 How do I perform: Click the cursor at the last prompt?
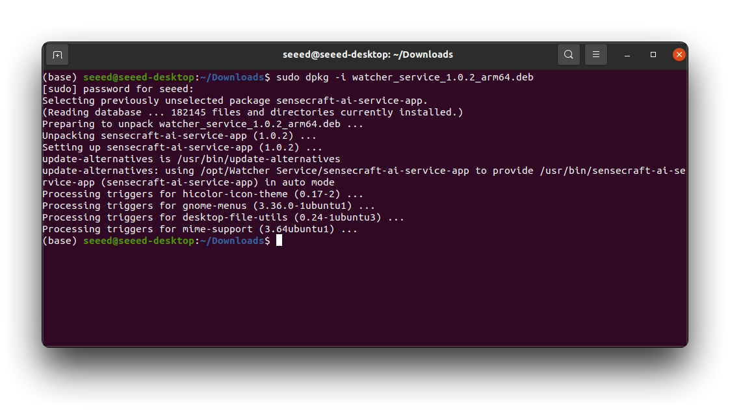(x=279, y=240)
